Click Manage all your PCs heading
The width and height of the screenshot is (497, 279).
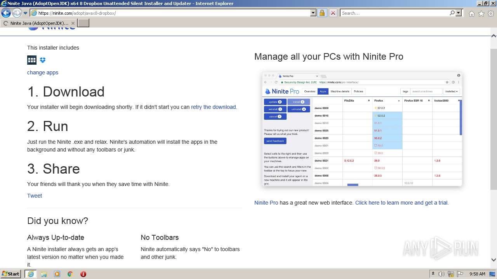tap(329, 57)
